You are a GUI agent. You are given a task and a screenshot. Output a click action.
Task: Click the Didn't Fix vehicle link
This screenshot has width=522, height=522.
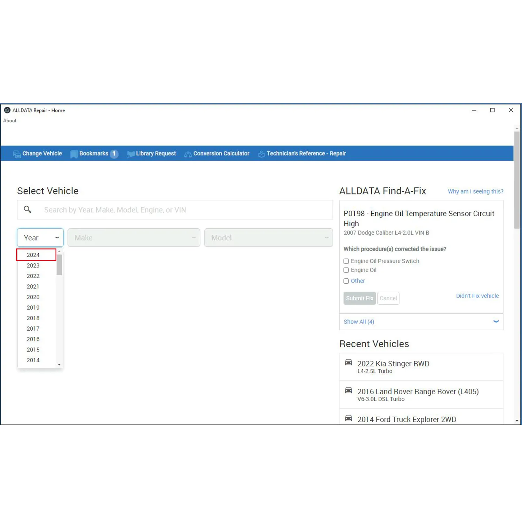[x=477, y=296]
